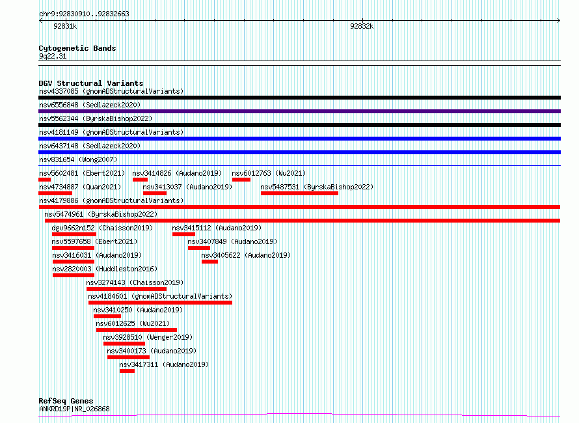Open nsv3405622 Audano2019 variant

point(246,255)
